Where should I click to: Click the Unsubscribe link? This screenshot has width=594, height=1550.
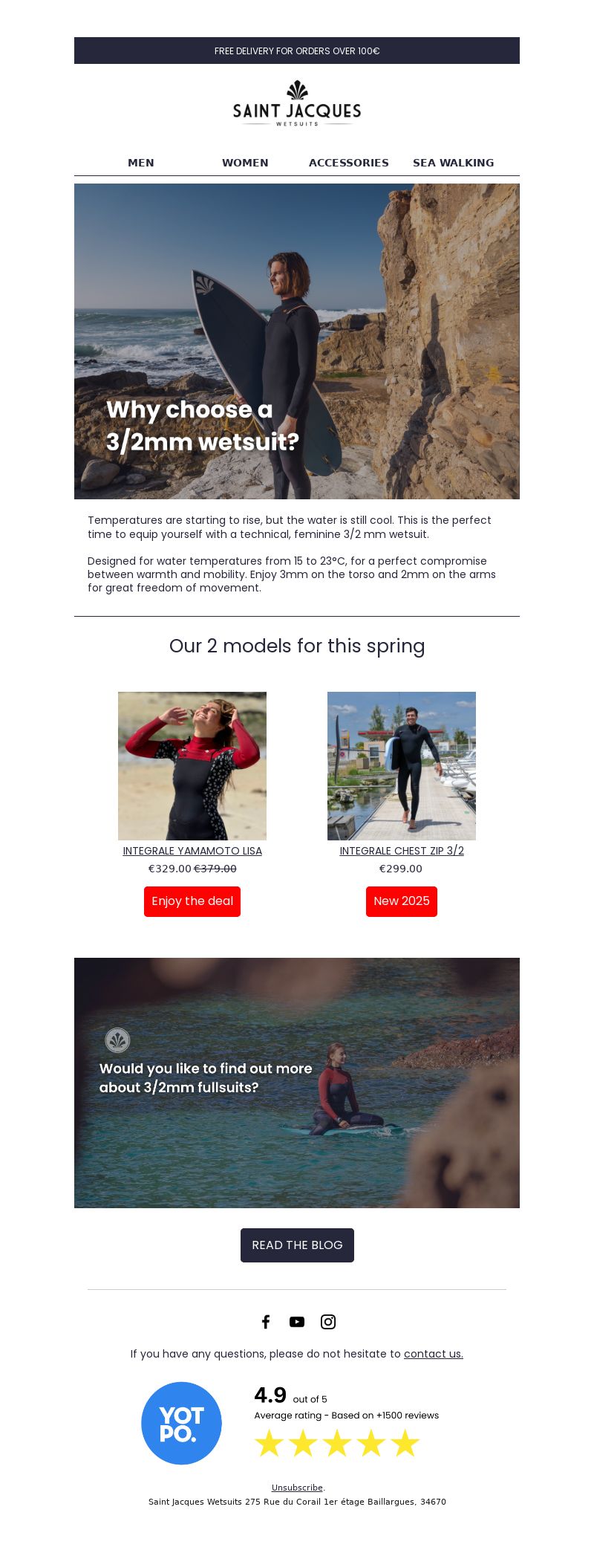(297, 1488)
